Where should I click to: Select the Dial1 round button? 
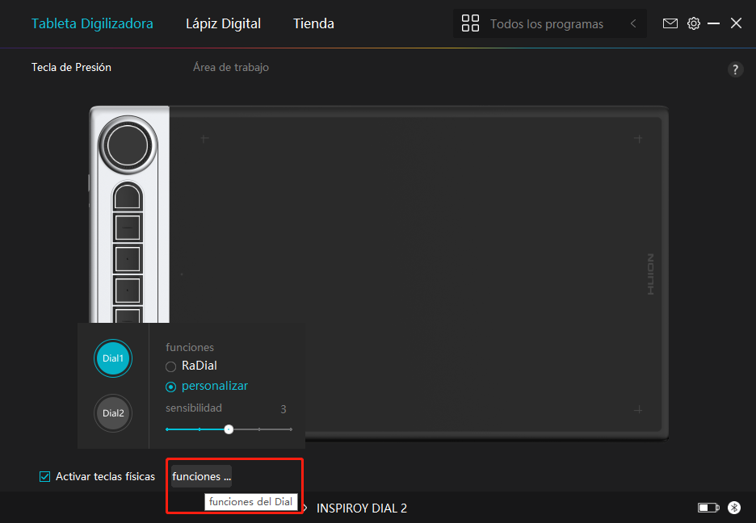pyautogui.click(x=112, y=358)
